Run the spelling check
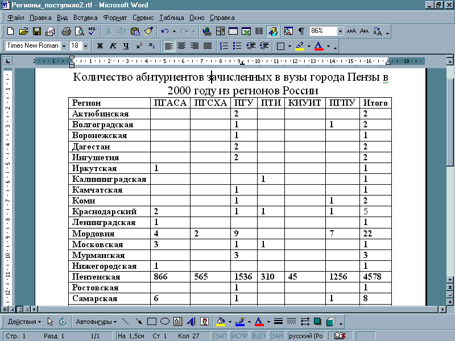455x341 pixels. tap(93, 31)
